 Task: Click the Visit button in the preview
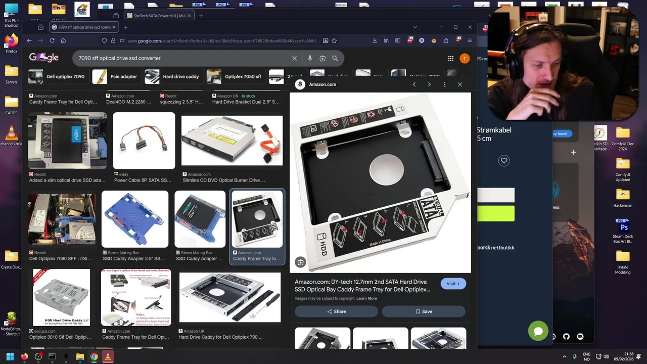point(453,284)
